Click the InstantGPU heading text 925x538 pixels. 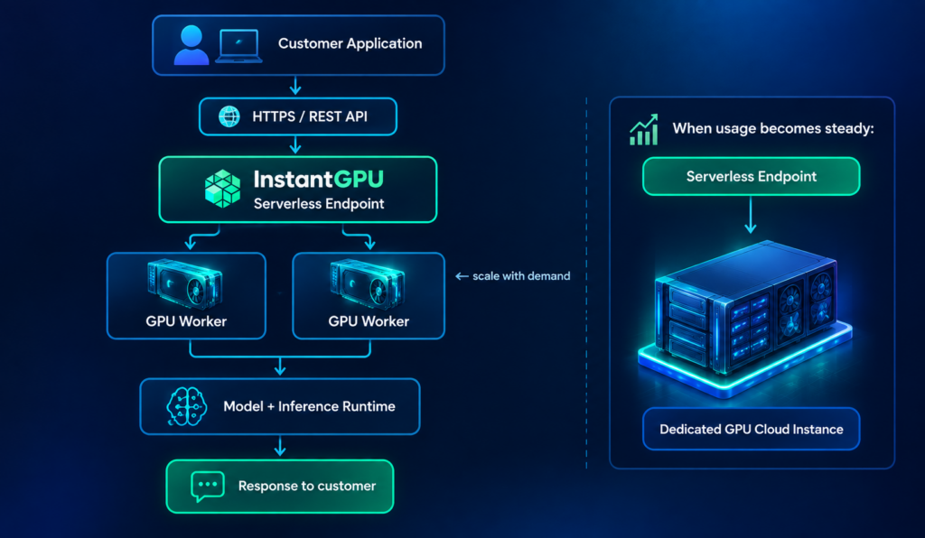[319, 179]
